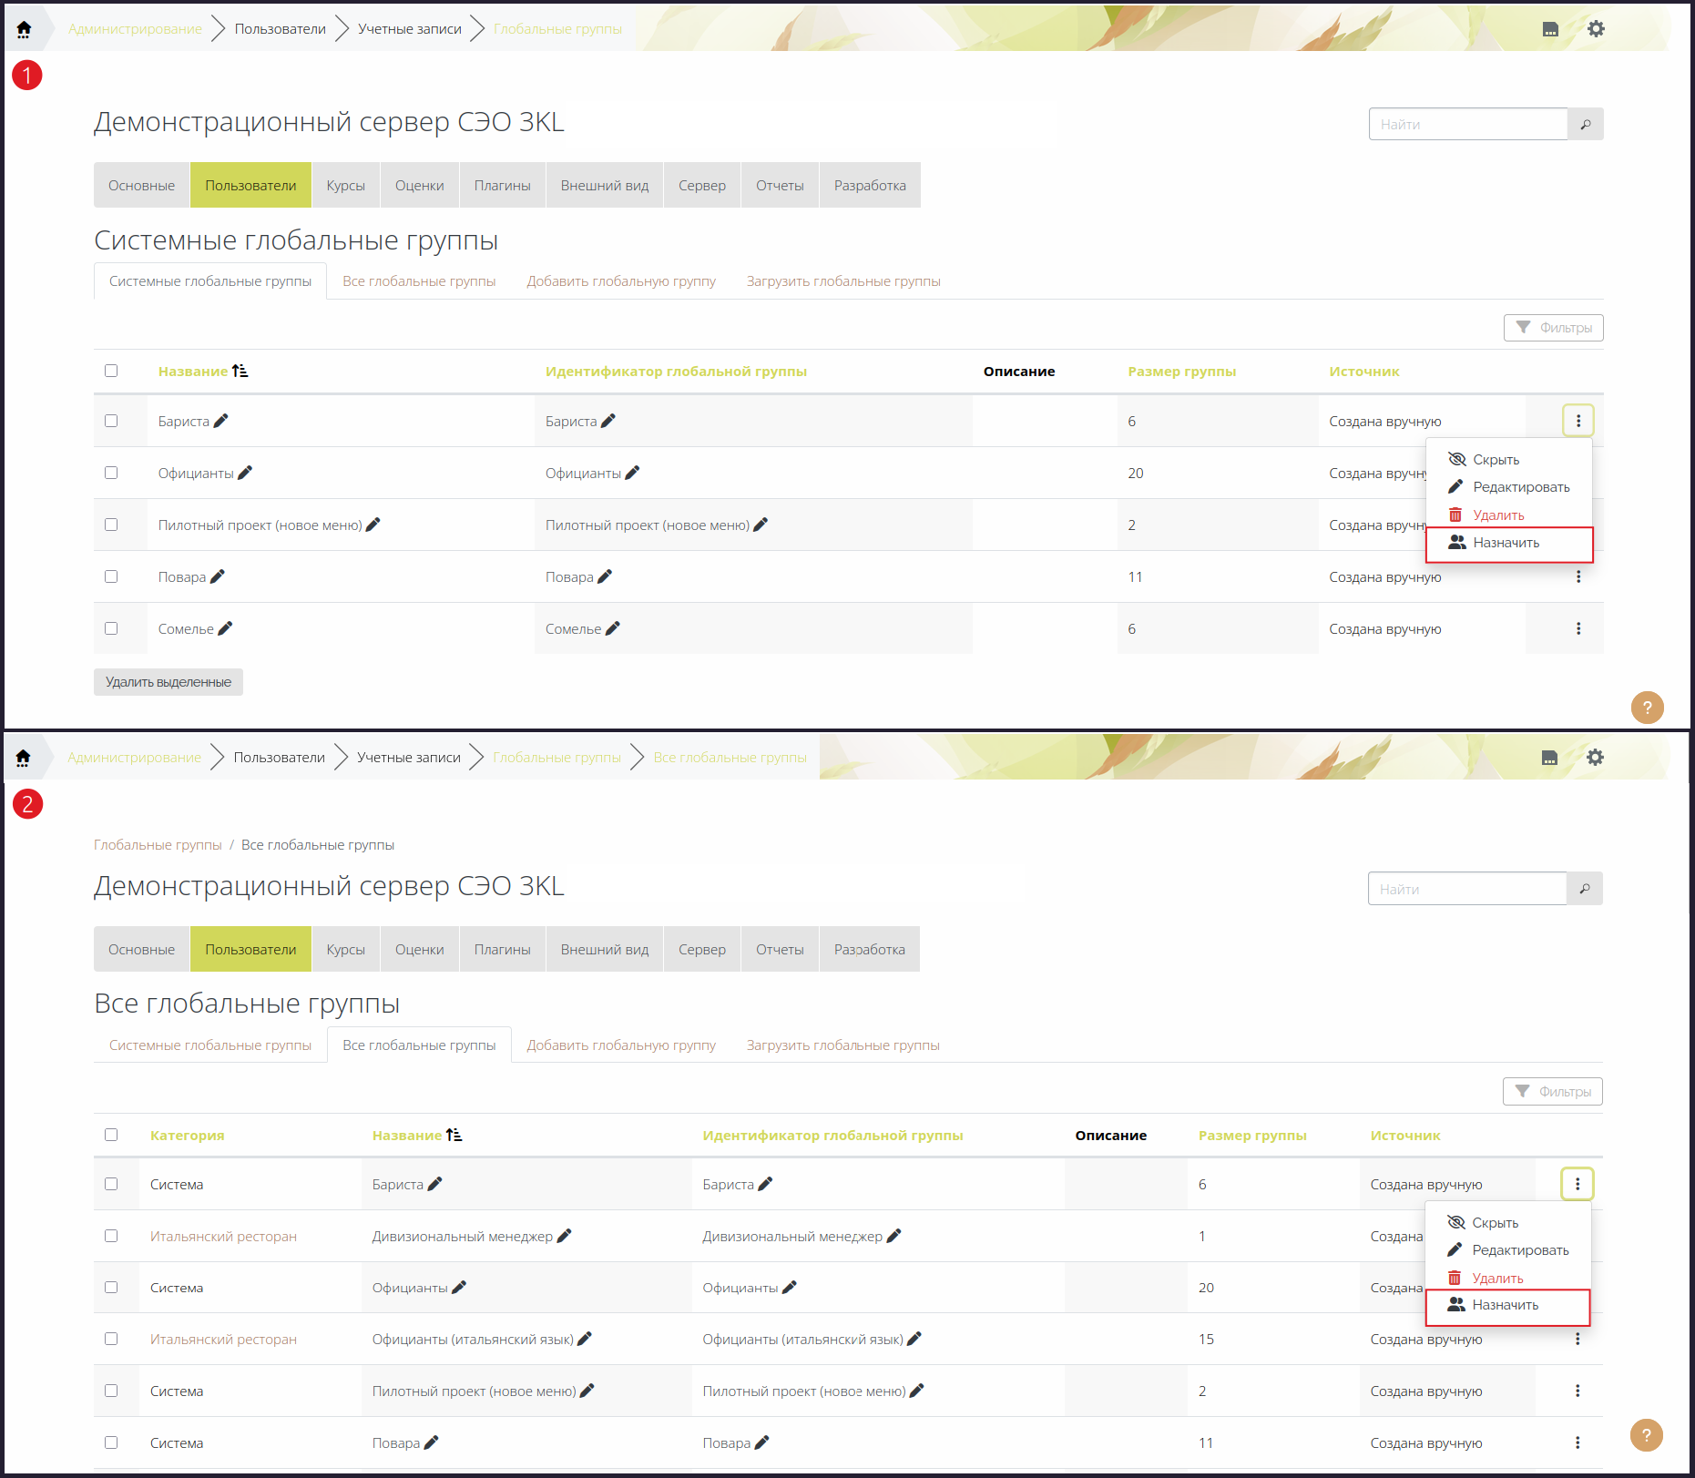The height and width of the screenshot is (1478, 1695).
Task: Expand Фильтры in the top panel
Action: point(1553,328)
